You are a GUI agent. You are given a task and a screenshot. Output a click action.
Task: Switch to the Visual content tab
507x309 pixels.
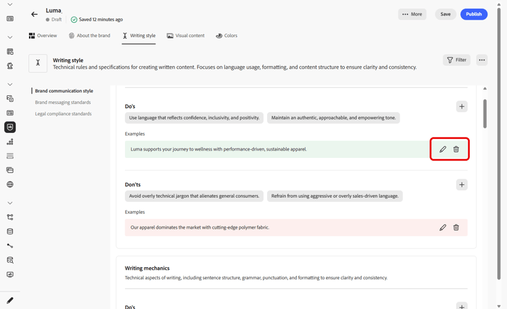point(185,36)
